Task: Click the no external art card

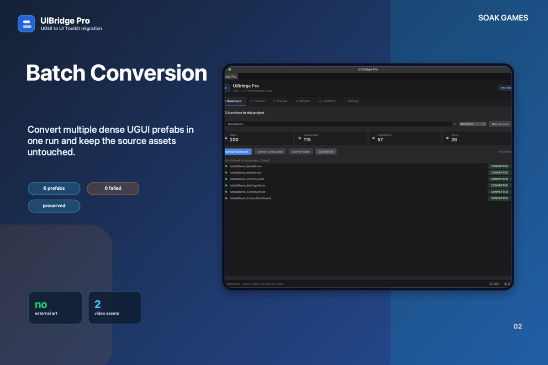Action: point(55,308)
